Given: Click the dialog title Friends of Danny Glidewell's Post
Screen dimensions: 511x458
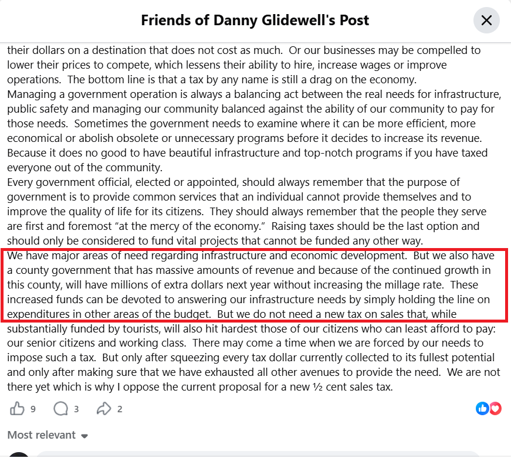Looking at the screenshot, I should coord(255,20).
